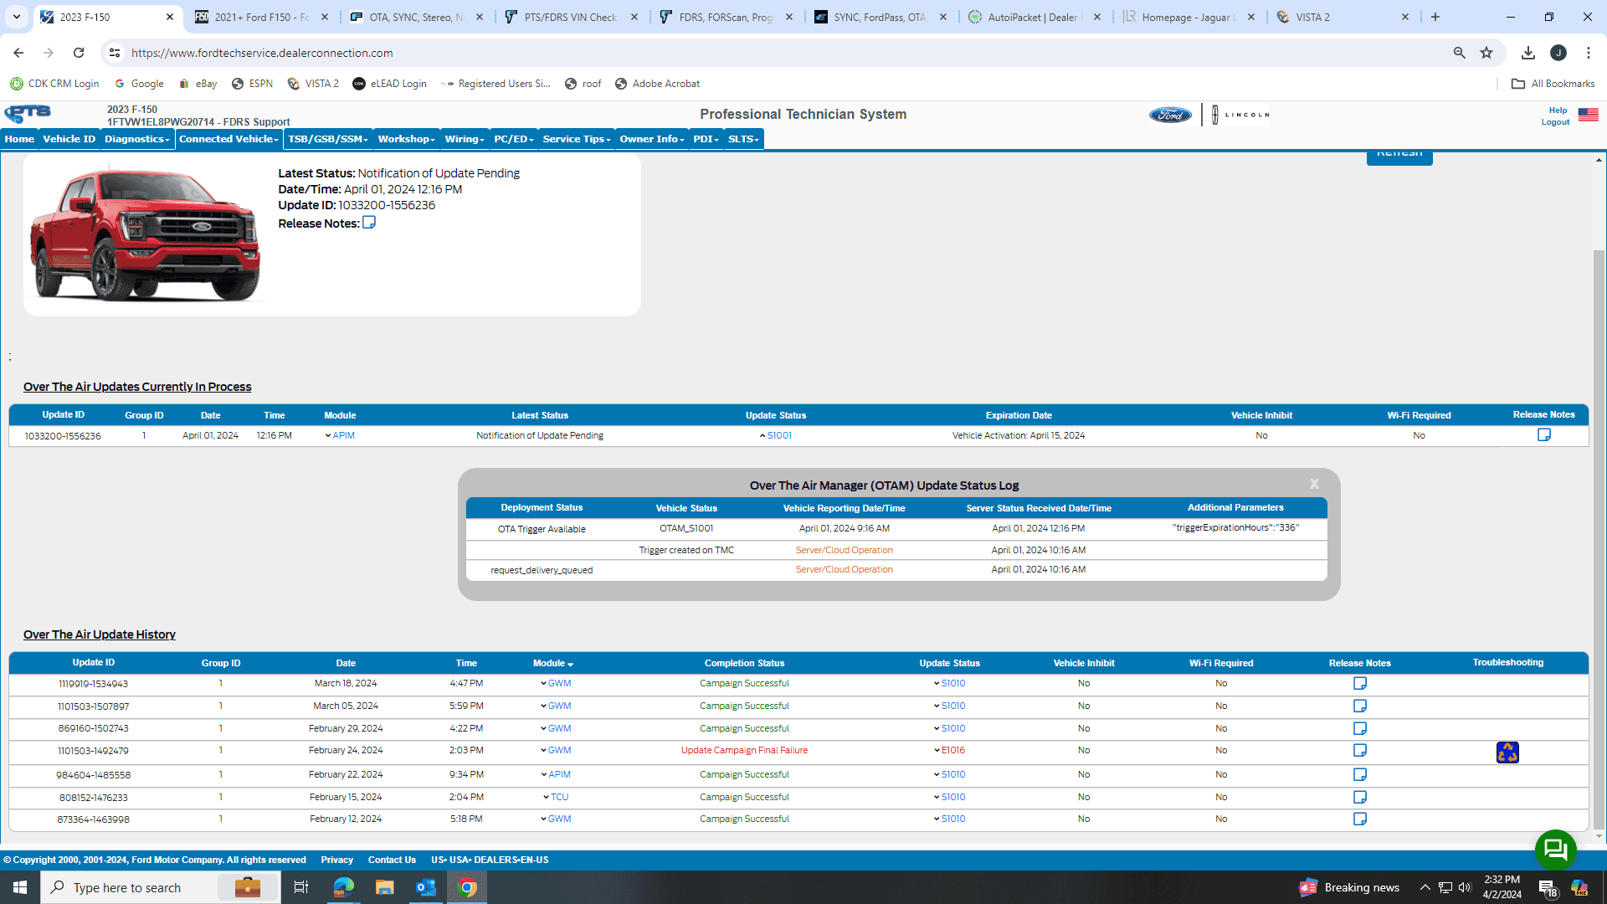This screenshot has width=1607, height=904.
Task: Open release notes for March 18 GWM update
Action: 1359,684
